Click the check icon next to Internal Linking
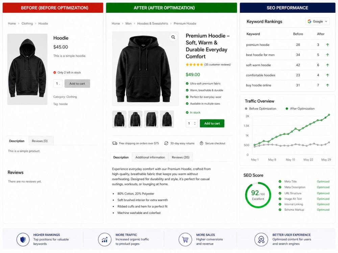This screenshot has width=338, height=253. tap(280, 204)
